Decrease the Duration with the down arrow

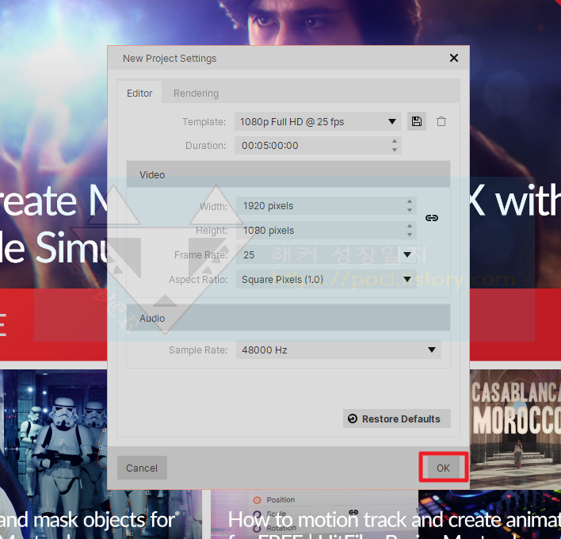tap(395, 150)
